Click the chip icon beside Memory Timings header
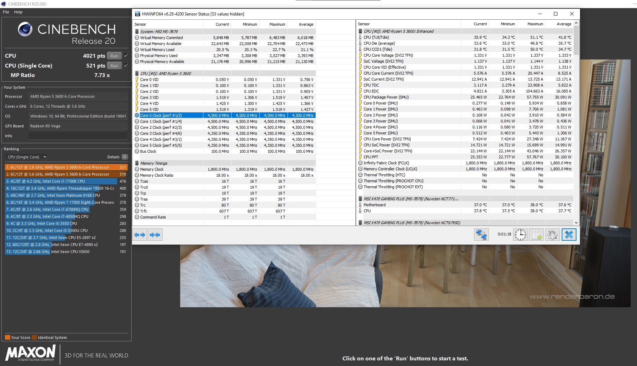This screenshot has width=637, height=366. [137, 163]
